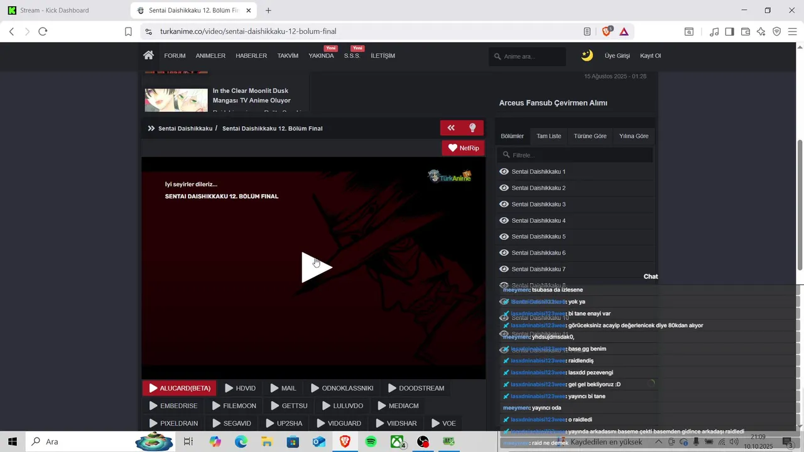
Task: Open the HABERLER menu
Action: (x=251, y=56)
